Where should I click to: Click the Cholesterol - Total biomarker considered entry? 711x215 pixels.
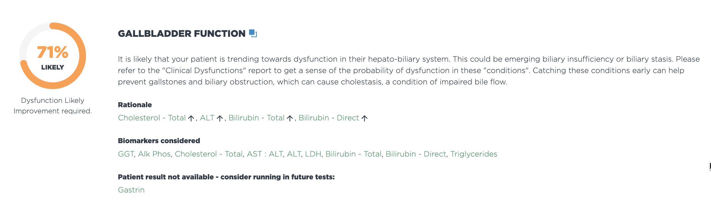[x=208, y=154]
